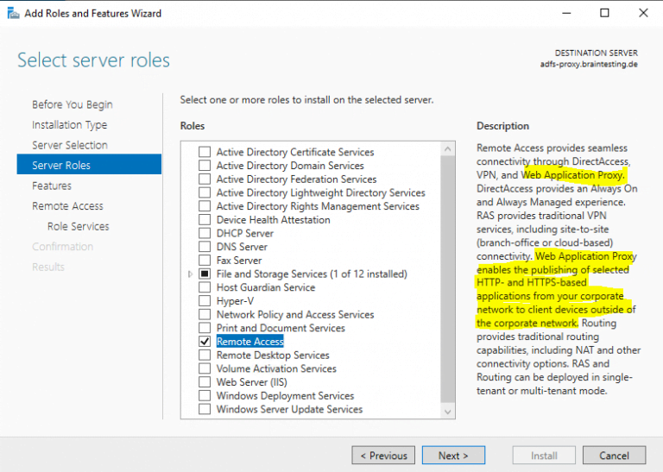Viewport: 663px width, 472px height.
Task: Open the Features step
Action: [x=52, y=186]
